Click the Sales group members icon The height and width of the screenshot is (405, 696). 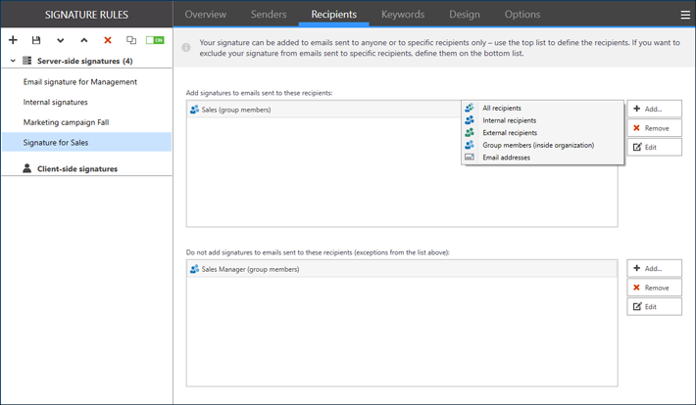pyautogui.click(x=194, y=110)
